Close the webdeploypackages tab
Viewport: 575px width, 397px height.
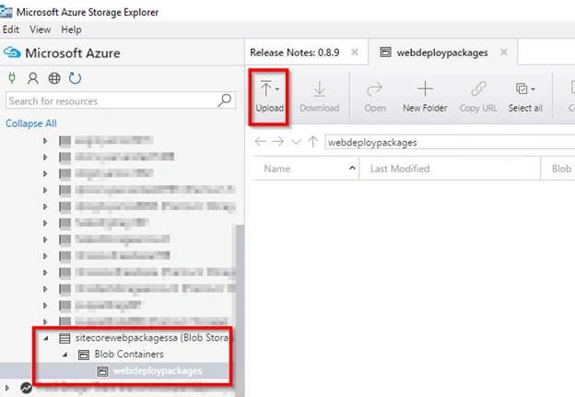pyautogui.click(x=504, y=53)
